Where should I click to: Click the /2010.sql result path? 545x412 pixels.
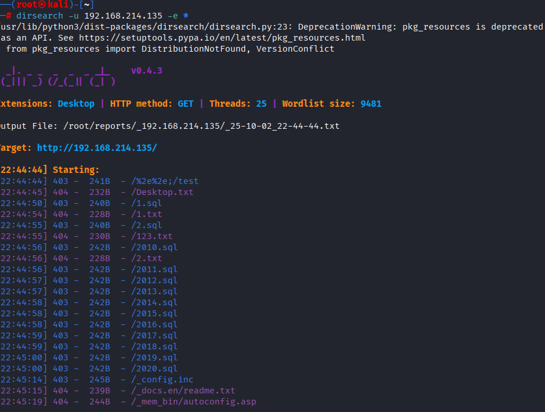(x=155, y=247)
